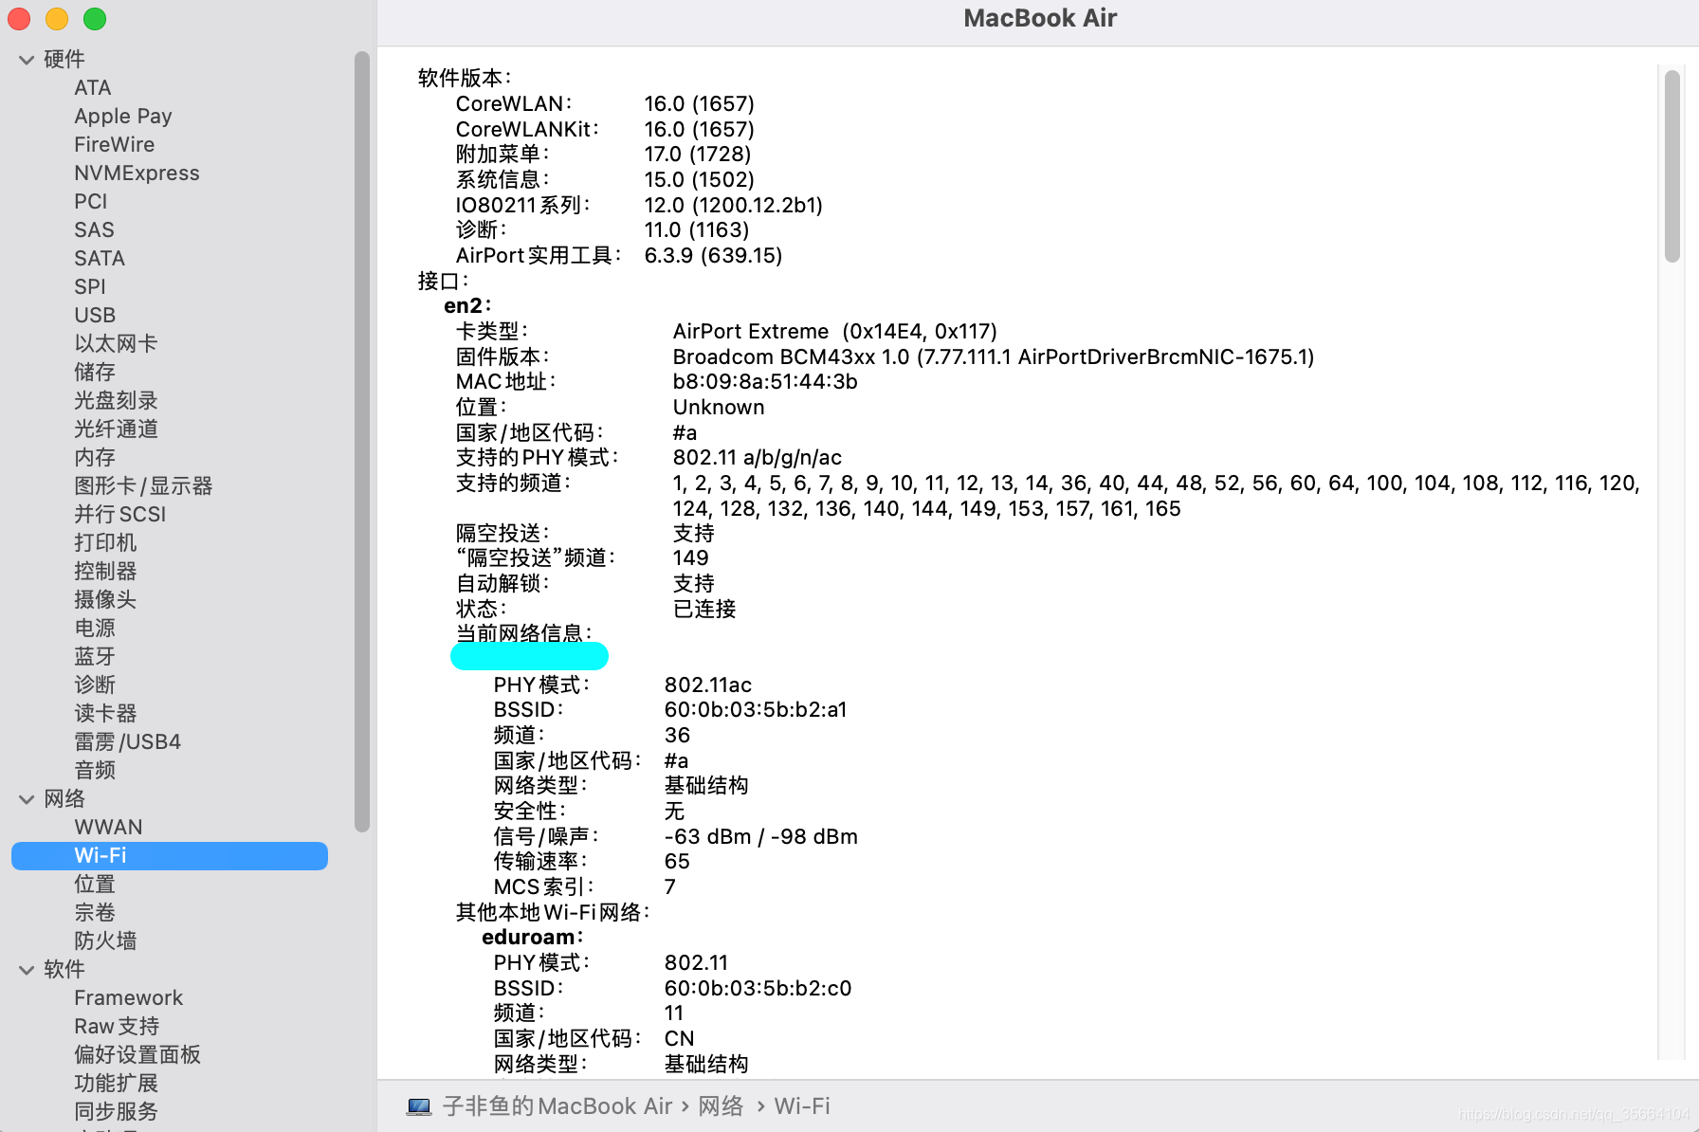Select 储存 in the sidebar

pos(95,373)
